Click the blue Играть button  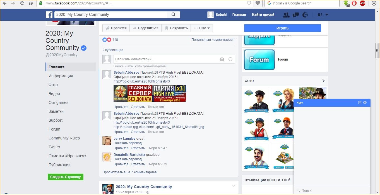point(282,28)
